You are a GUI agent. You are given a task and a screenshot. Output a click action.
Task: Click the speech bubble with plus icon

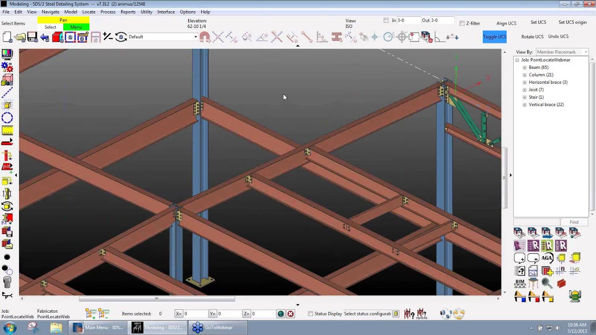[x=519, y=258]
